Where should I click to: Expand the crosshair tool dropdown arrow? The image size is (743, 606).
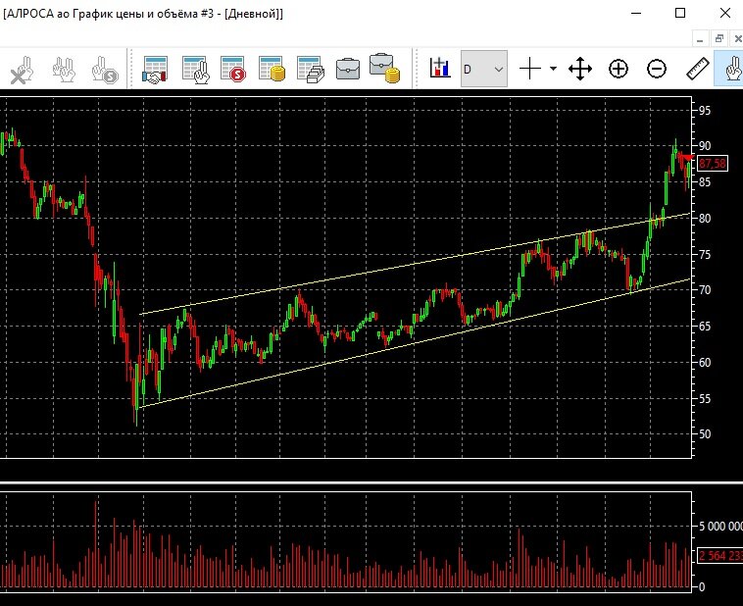coord(554,69)
